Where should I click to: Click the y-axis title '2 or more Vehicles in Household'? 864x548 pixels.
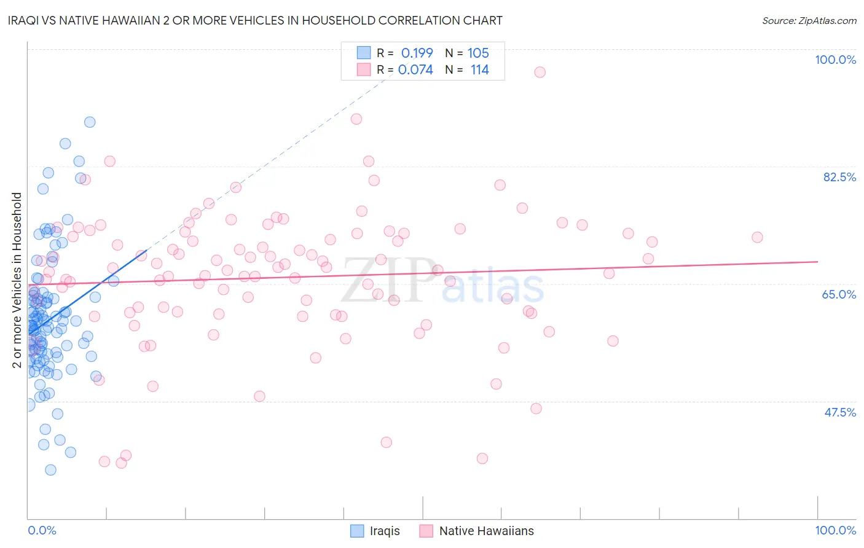[x=17, y=280]
